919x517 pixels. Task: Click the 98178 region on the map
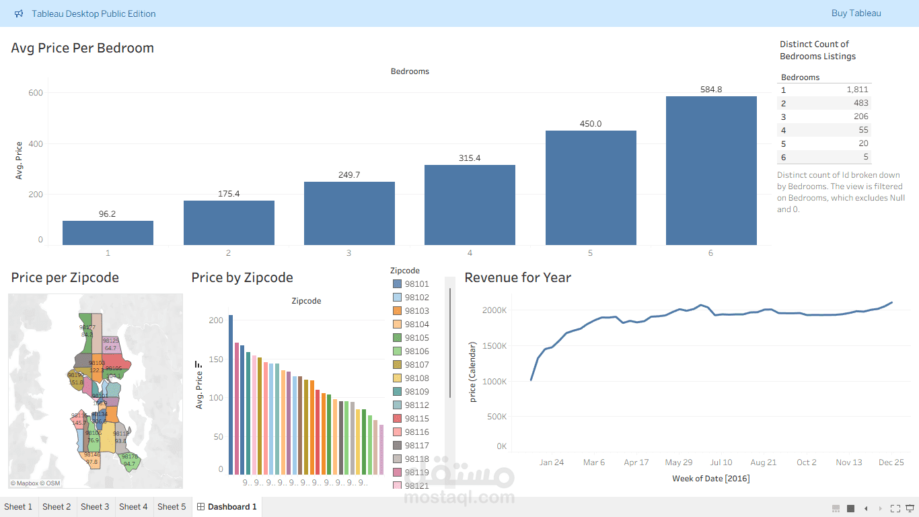[x=129, y=460]
